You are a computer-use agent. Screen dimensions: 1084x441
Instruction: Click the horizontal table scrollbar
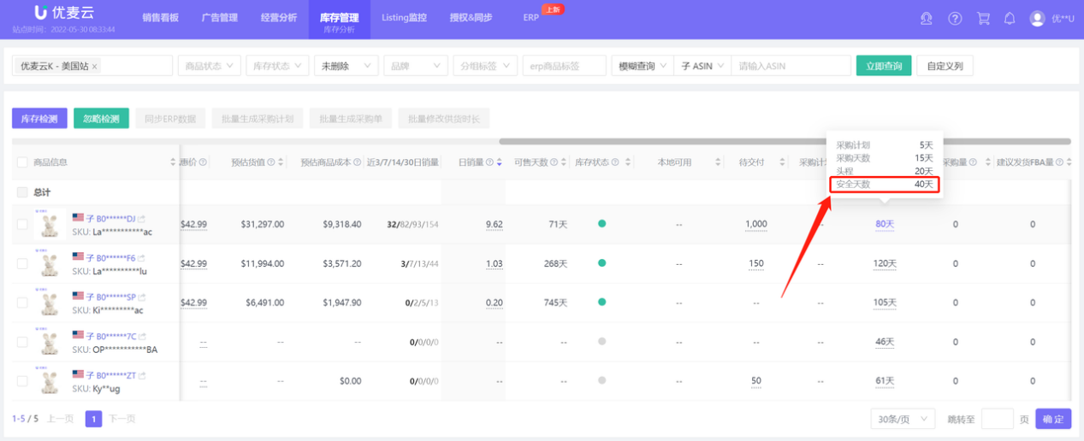[785, 142]
